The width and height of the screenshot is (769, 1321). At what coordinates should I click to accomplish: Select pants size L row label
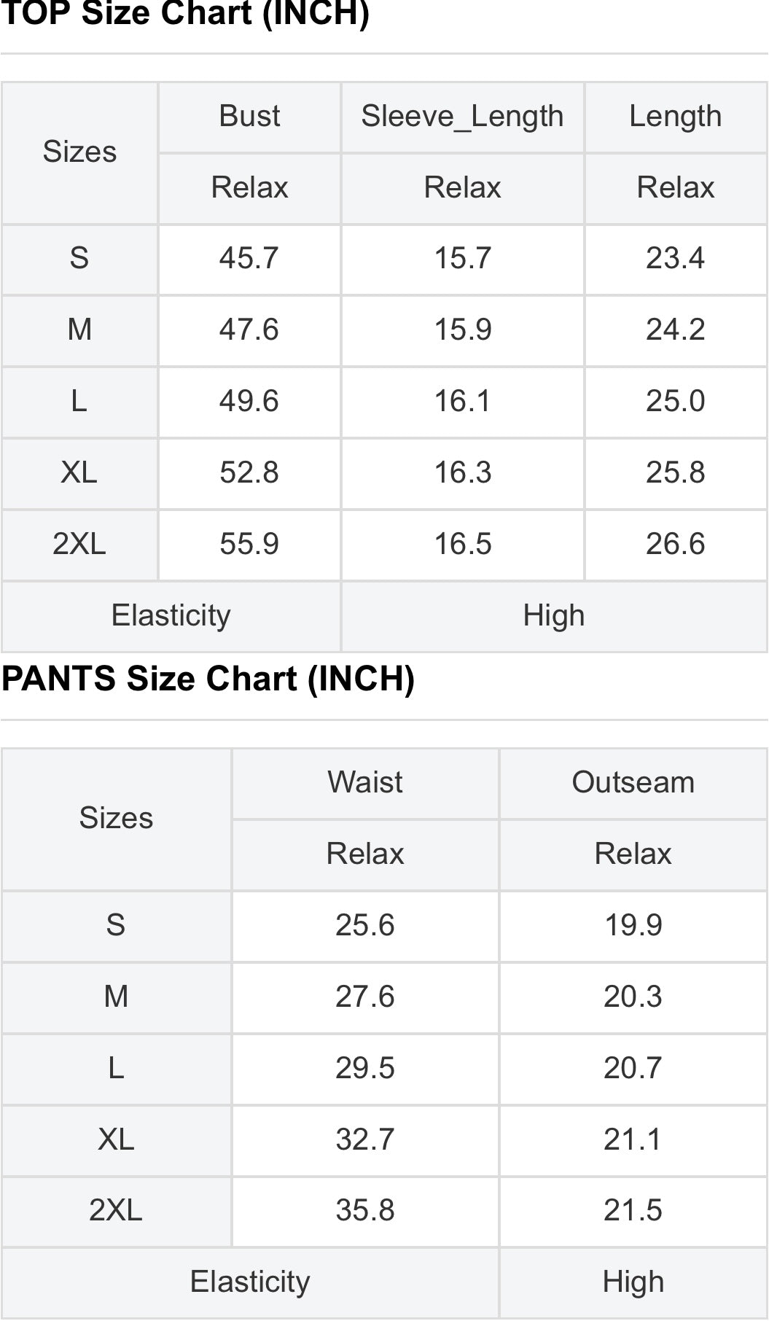click(x=116, y=1068)
